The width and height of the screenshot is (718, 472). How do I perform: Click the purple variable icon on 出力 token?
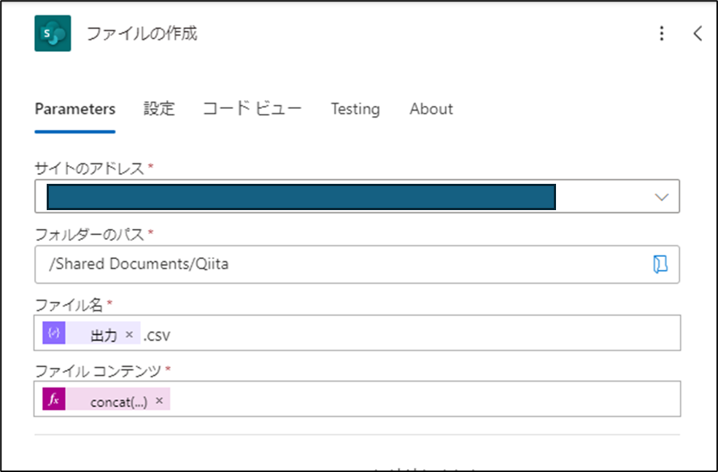[x=54, y=333]
